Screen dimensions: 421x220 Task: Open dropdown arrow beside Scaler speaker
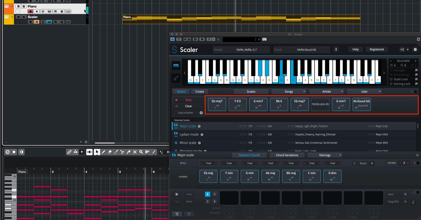[x=408, y=49]
